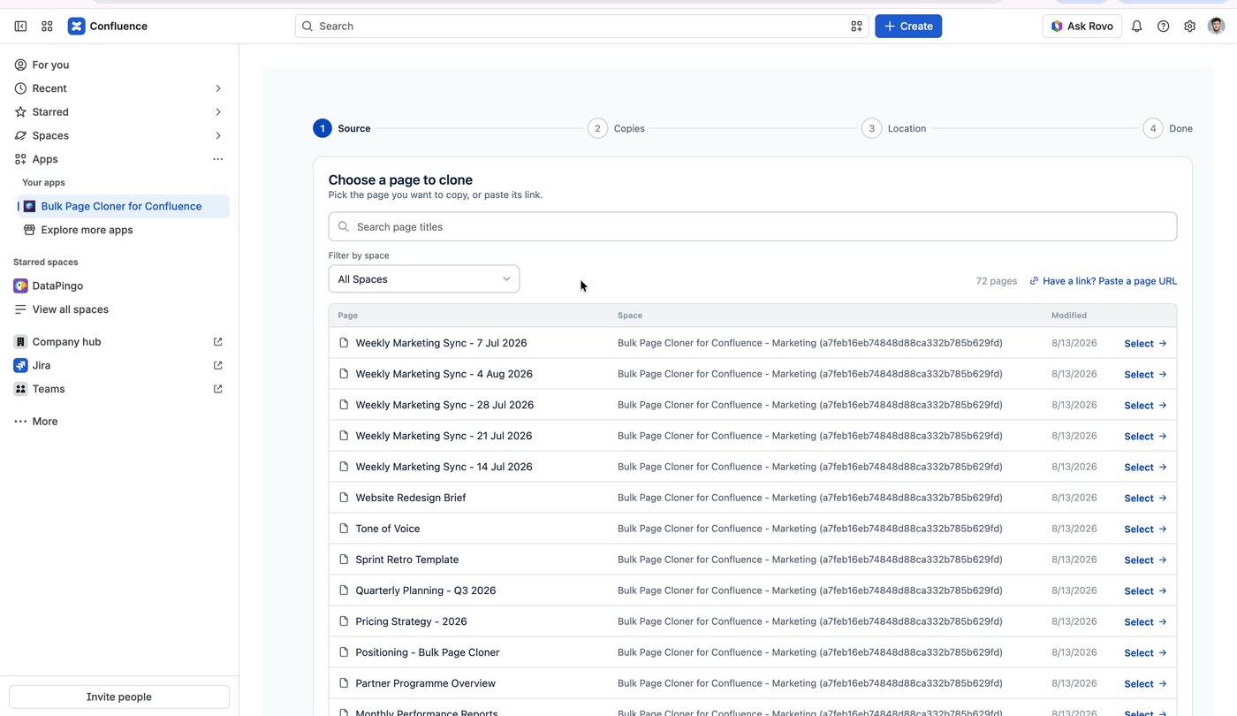The image size is (1237, 716).
Task: Click the Bulk Page Cloner app icon
Action: [29, 206]
